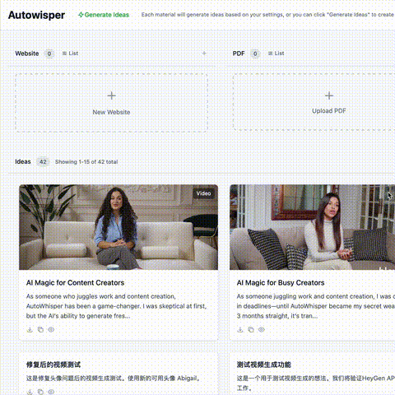
Task: Click the AI Magic for Busy Creators title
Action: 281,283
